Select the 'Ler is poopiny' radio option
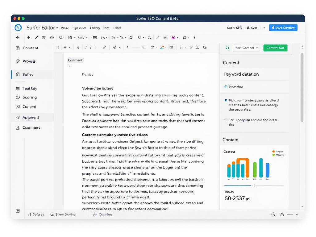 tap(226, 120)
